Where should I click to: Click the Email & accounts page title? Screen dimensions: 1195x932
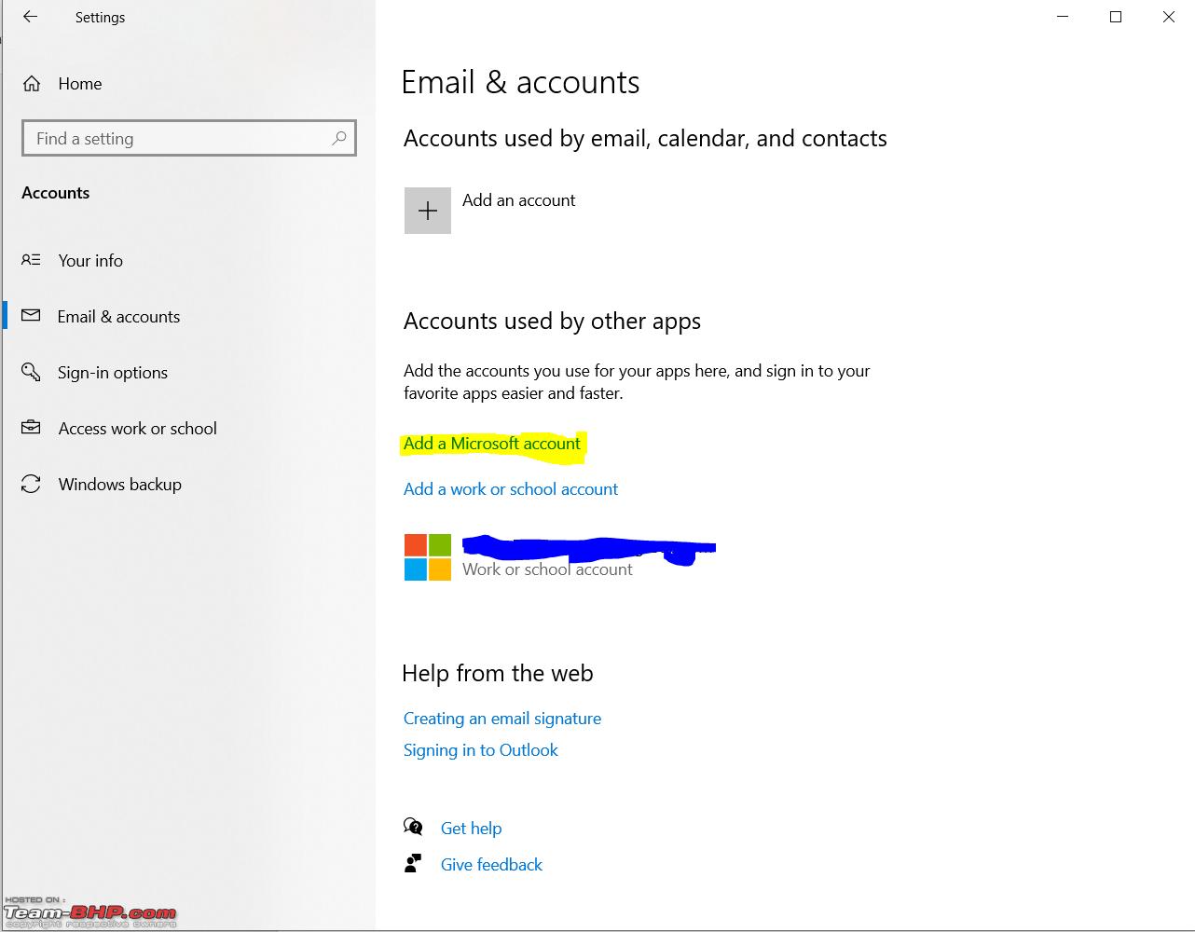click(x=520, y=82)
